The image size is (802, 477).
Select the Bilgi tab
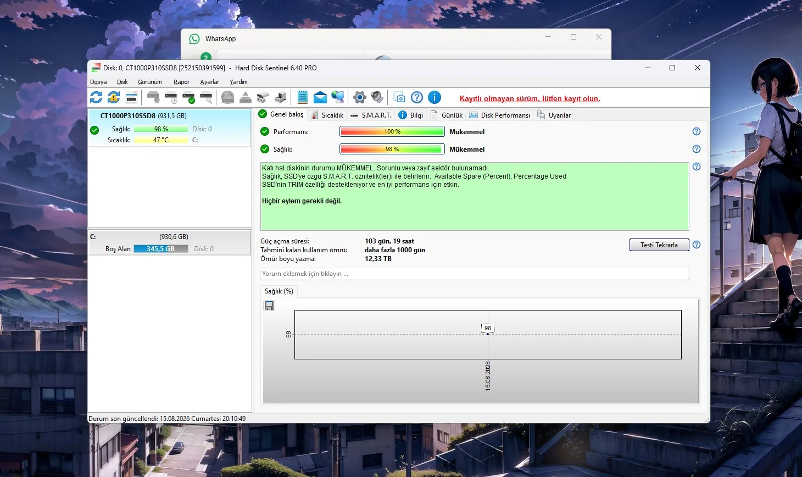coord(410,115)
